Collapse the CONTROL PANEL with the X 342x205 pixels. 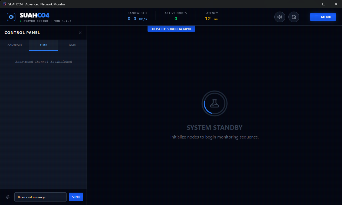[80, 32]
